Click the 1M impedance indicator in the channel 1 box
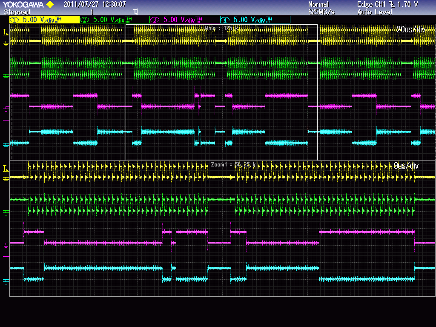 point(58,19)
